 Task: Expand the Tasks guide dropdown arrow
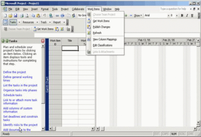(19, 22)
